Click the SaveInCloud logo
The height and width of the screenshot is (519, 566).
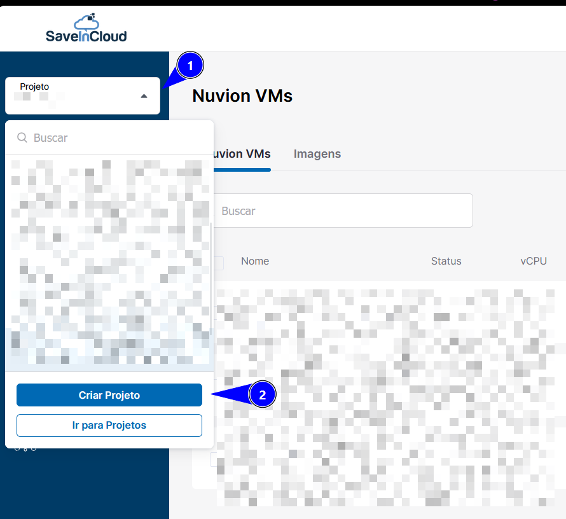86,28
